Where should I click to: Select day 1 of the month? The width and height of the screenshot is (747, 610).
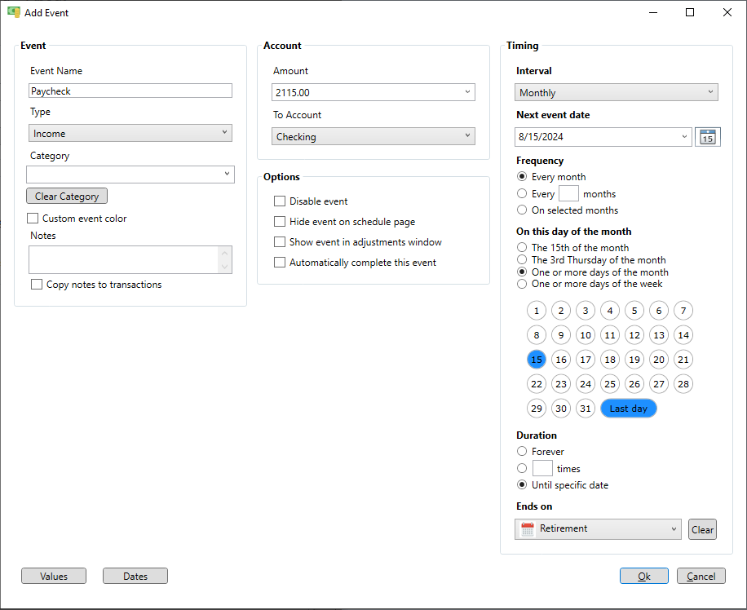(x=537, y=311)
